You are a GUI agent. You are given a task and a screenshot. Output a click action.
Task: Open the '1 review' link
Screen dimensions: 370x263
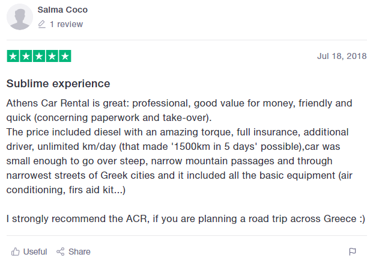[x=66, y=24]
